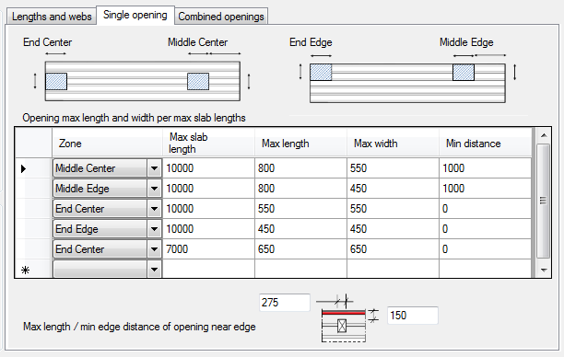Image resolution: width=564 pixels, height=357 pixels.
Task: Click Max length 800 in Middle Center row
Action: pyautogui.click(x=300, y=168)
